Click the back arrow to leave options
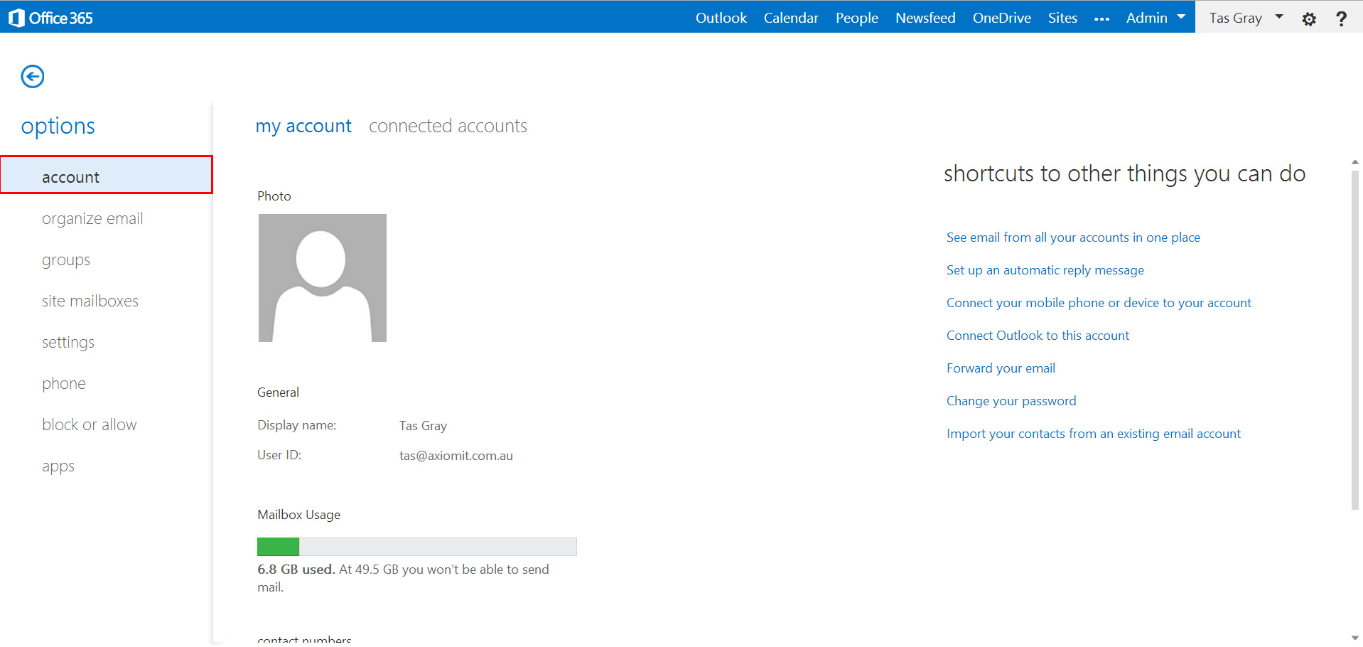This screenshot has width=1363, height=647. click(32, 76)
